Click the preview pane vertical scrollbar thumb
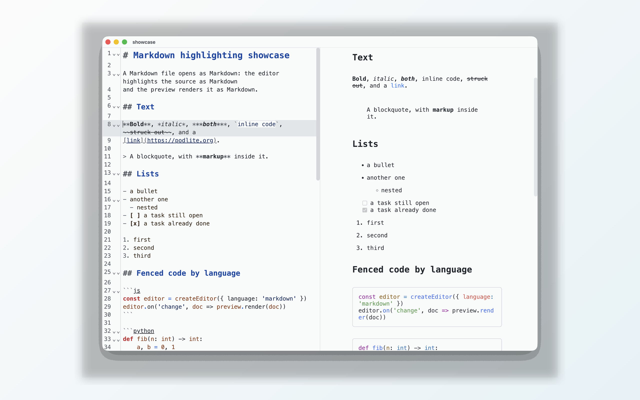 coord(535,137)
